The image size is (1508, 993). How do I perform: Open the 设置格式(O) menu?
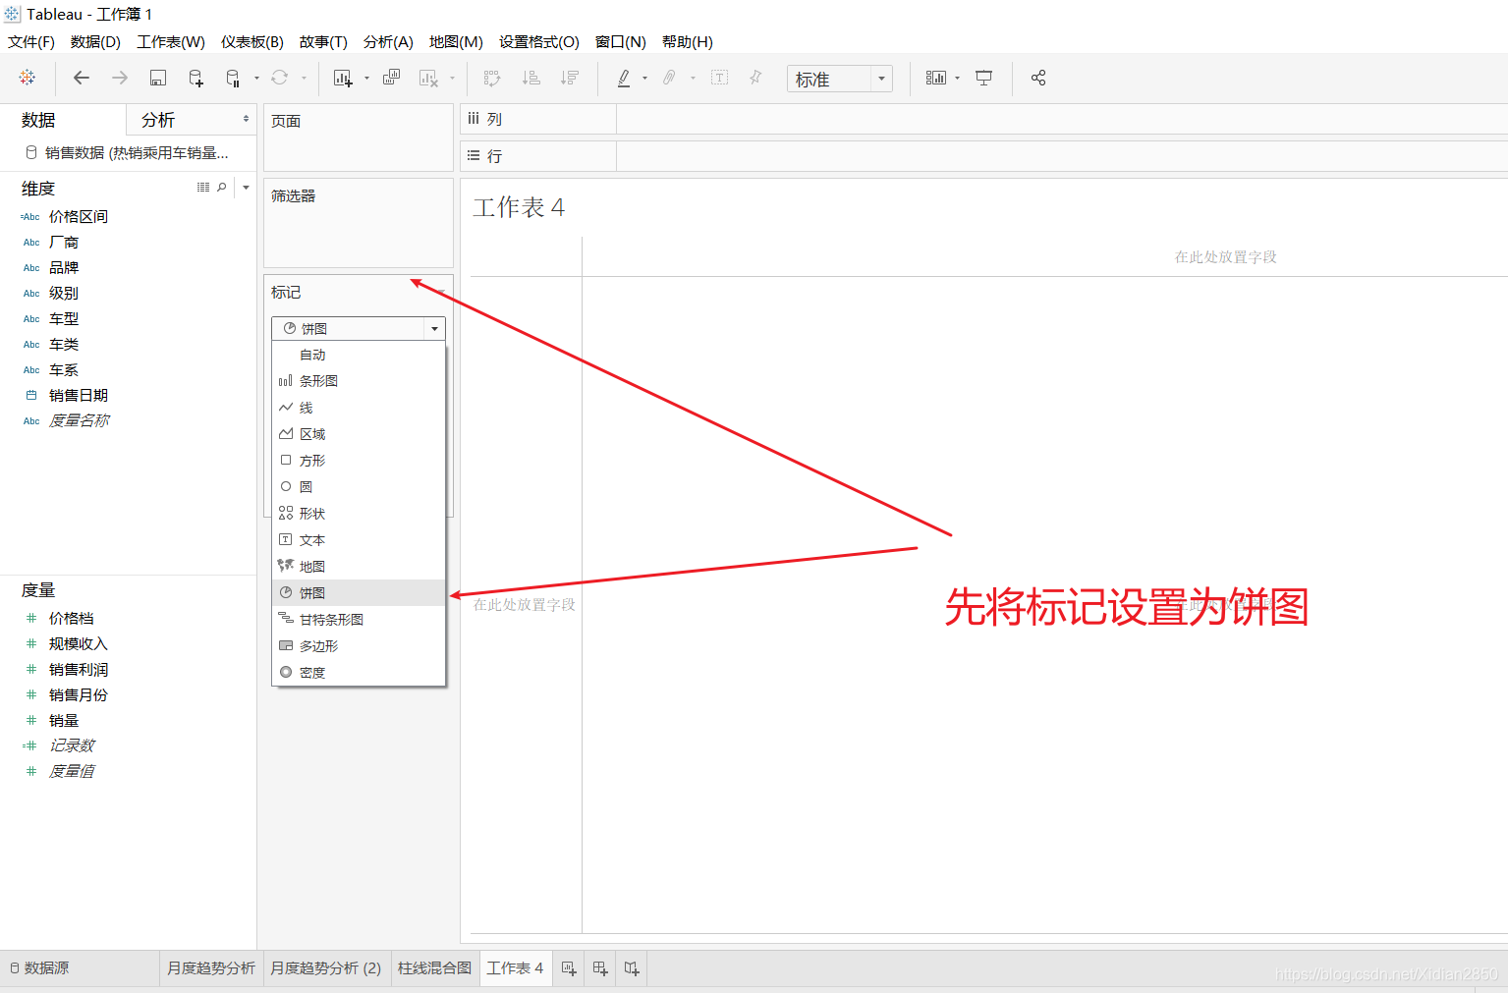(x=539, y=42)
